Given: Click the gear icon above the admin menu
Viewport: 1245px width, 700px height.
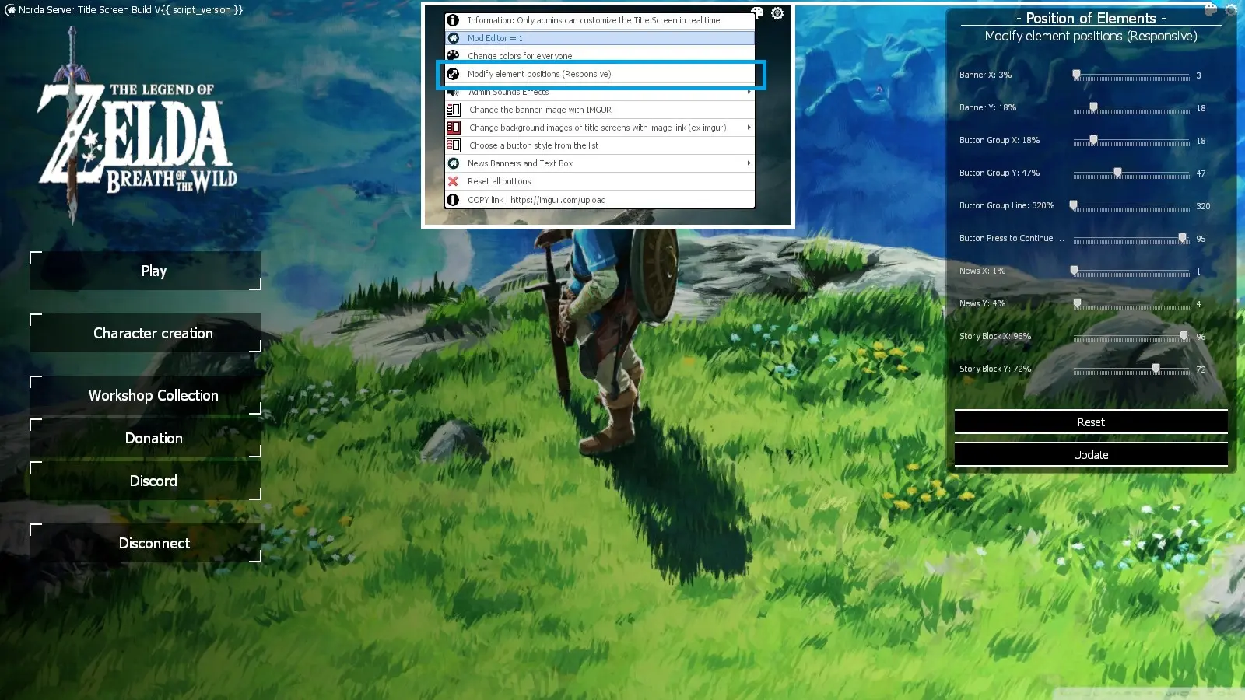Looking at the screenshot, I should pos(777,13).
